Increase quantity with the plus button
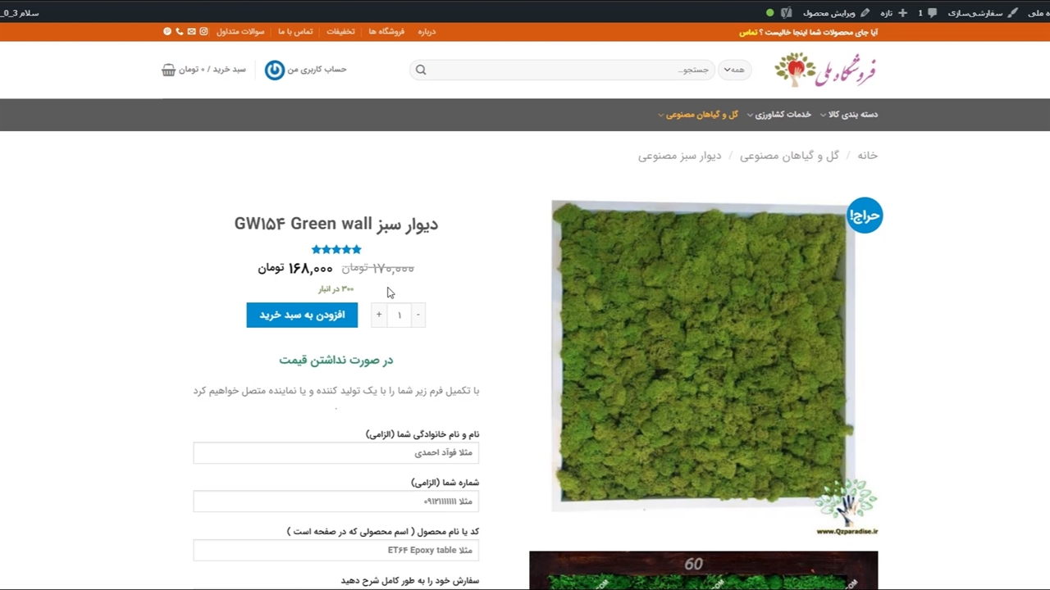 point(379,315)
